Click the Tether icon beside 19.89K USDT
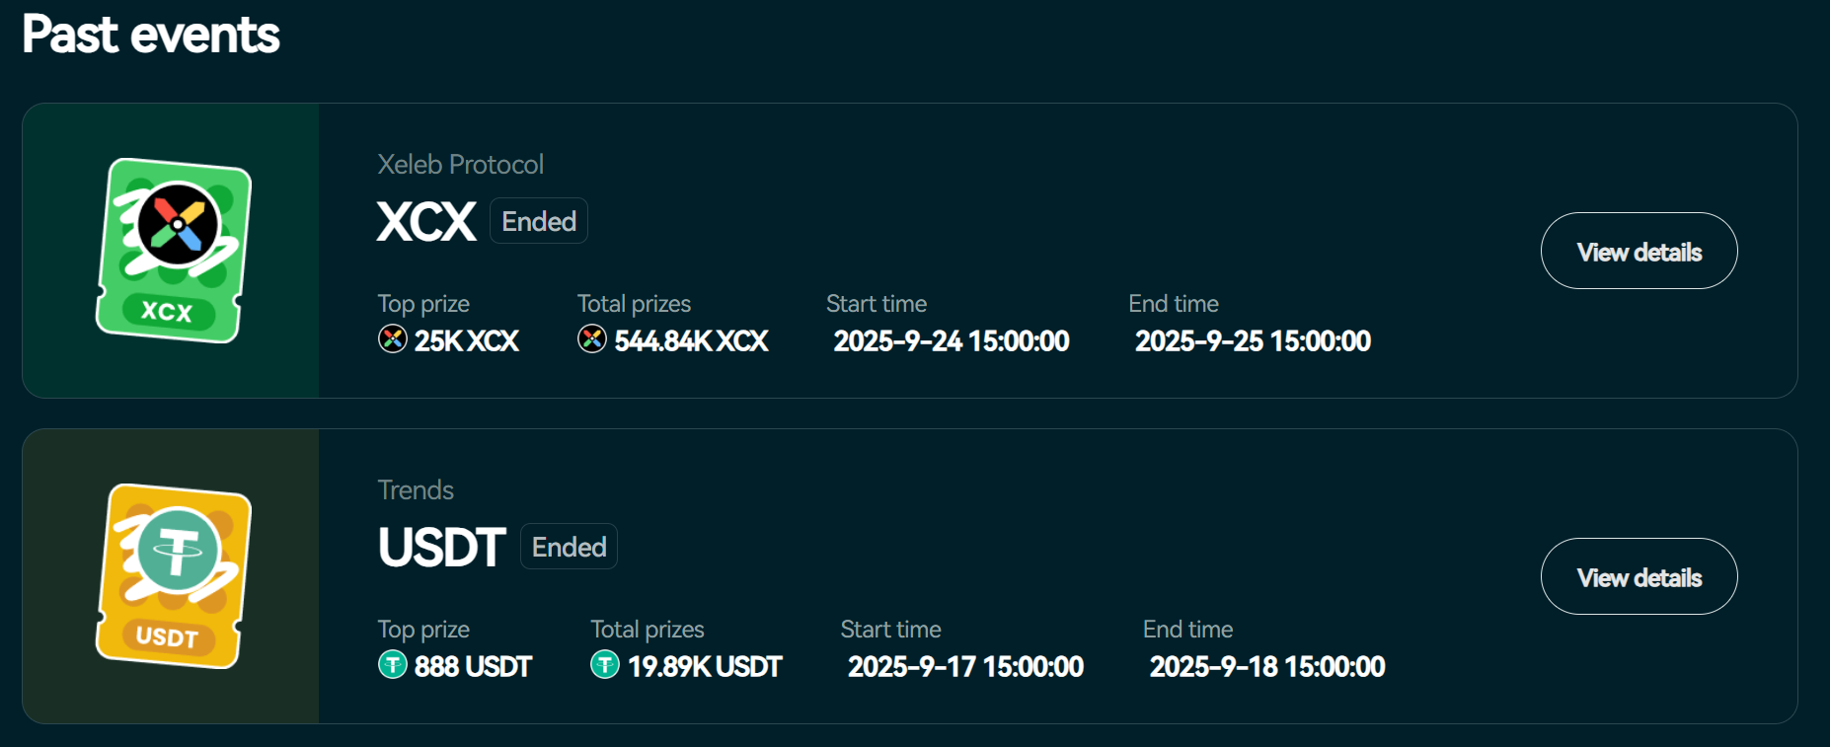The height and width of the screenshot is (747, 1830). point(605,665)
